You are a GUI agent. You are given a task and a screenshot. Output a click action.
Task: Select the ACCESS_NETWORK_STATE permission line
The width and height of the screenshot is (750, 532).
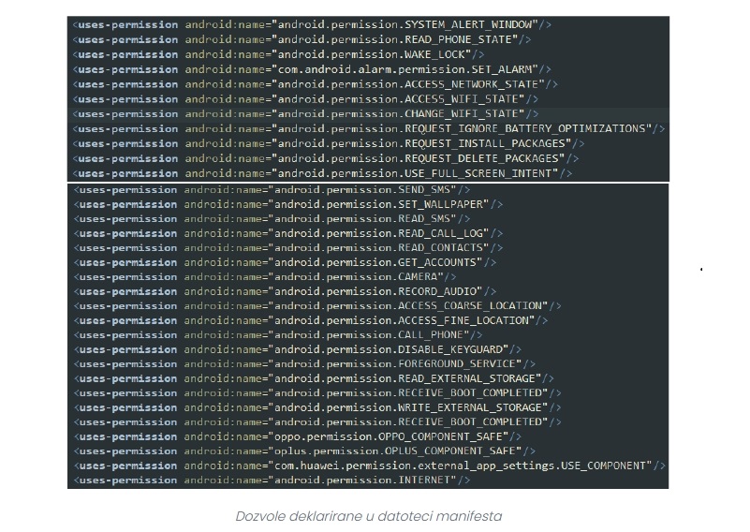pos(316,84)
